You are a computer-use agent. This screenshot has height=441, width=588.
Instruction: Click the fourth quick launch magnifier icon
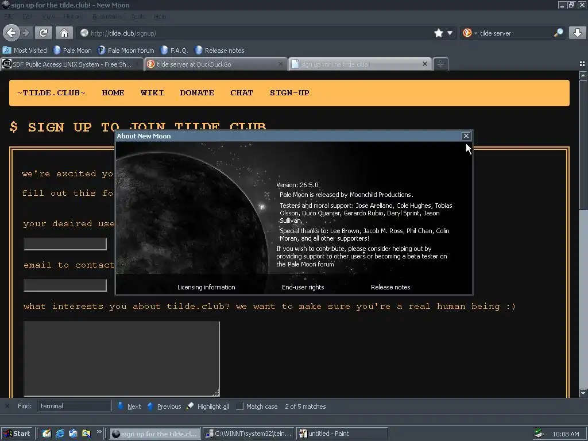[x=86, y=434]
